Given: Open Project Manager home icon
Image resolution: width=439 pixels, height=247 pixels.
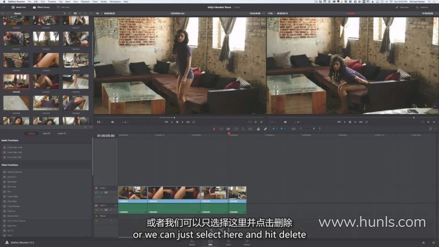Looking at the screenshot, I should [x=423, y=243].
